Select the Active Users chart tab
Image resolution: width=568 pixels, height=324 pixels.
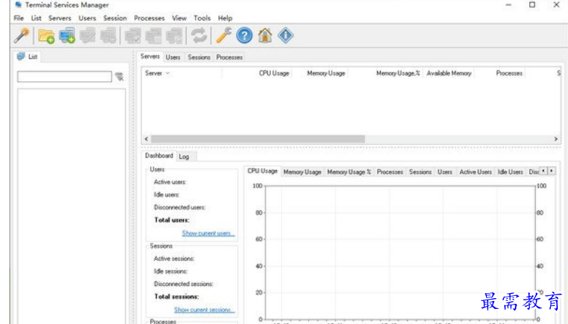click(x=475, y=172)
